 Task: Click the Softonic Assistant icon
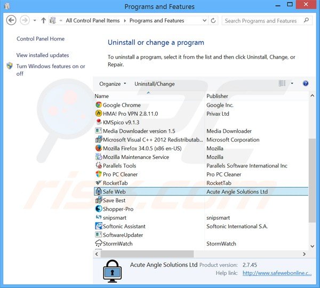[99, 226]
